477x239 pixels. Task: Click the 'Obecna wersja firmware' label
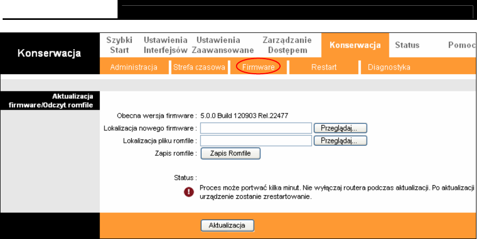coord(157,116)
